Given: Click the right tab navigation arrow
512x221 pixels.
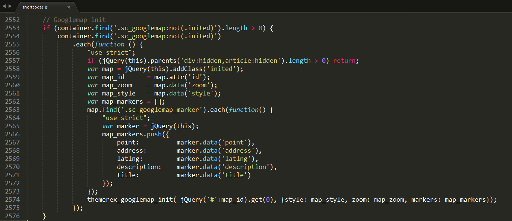Looking at the screenshot, I should pyautogui.click(x=10, y=6).
